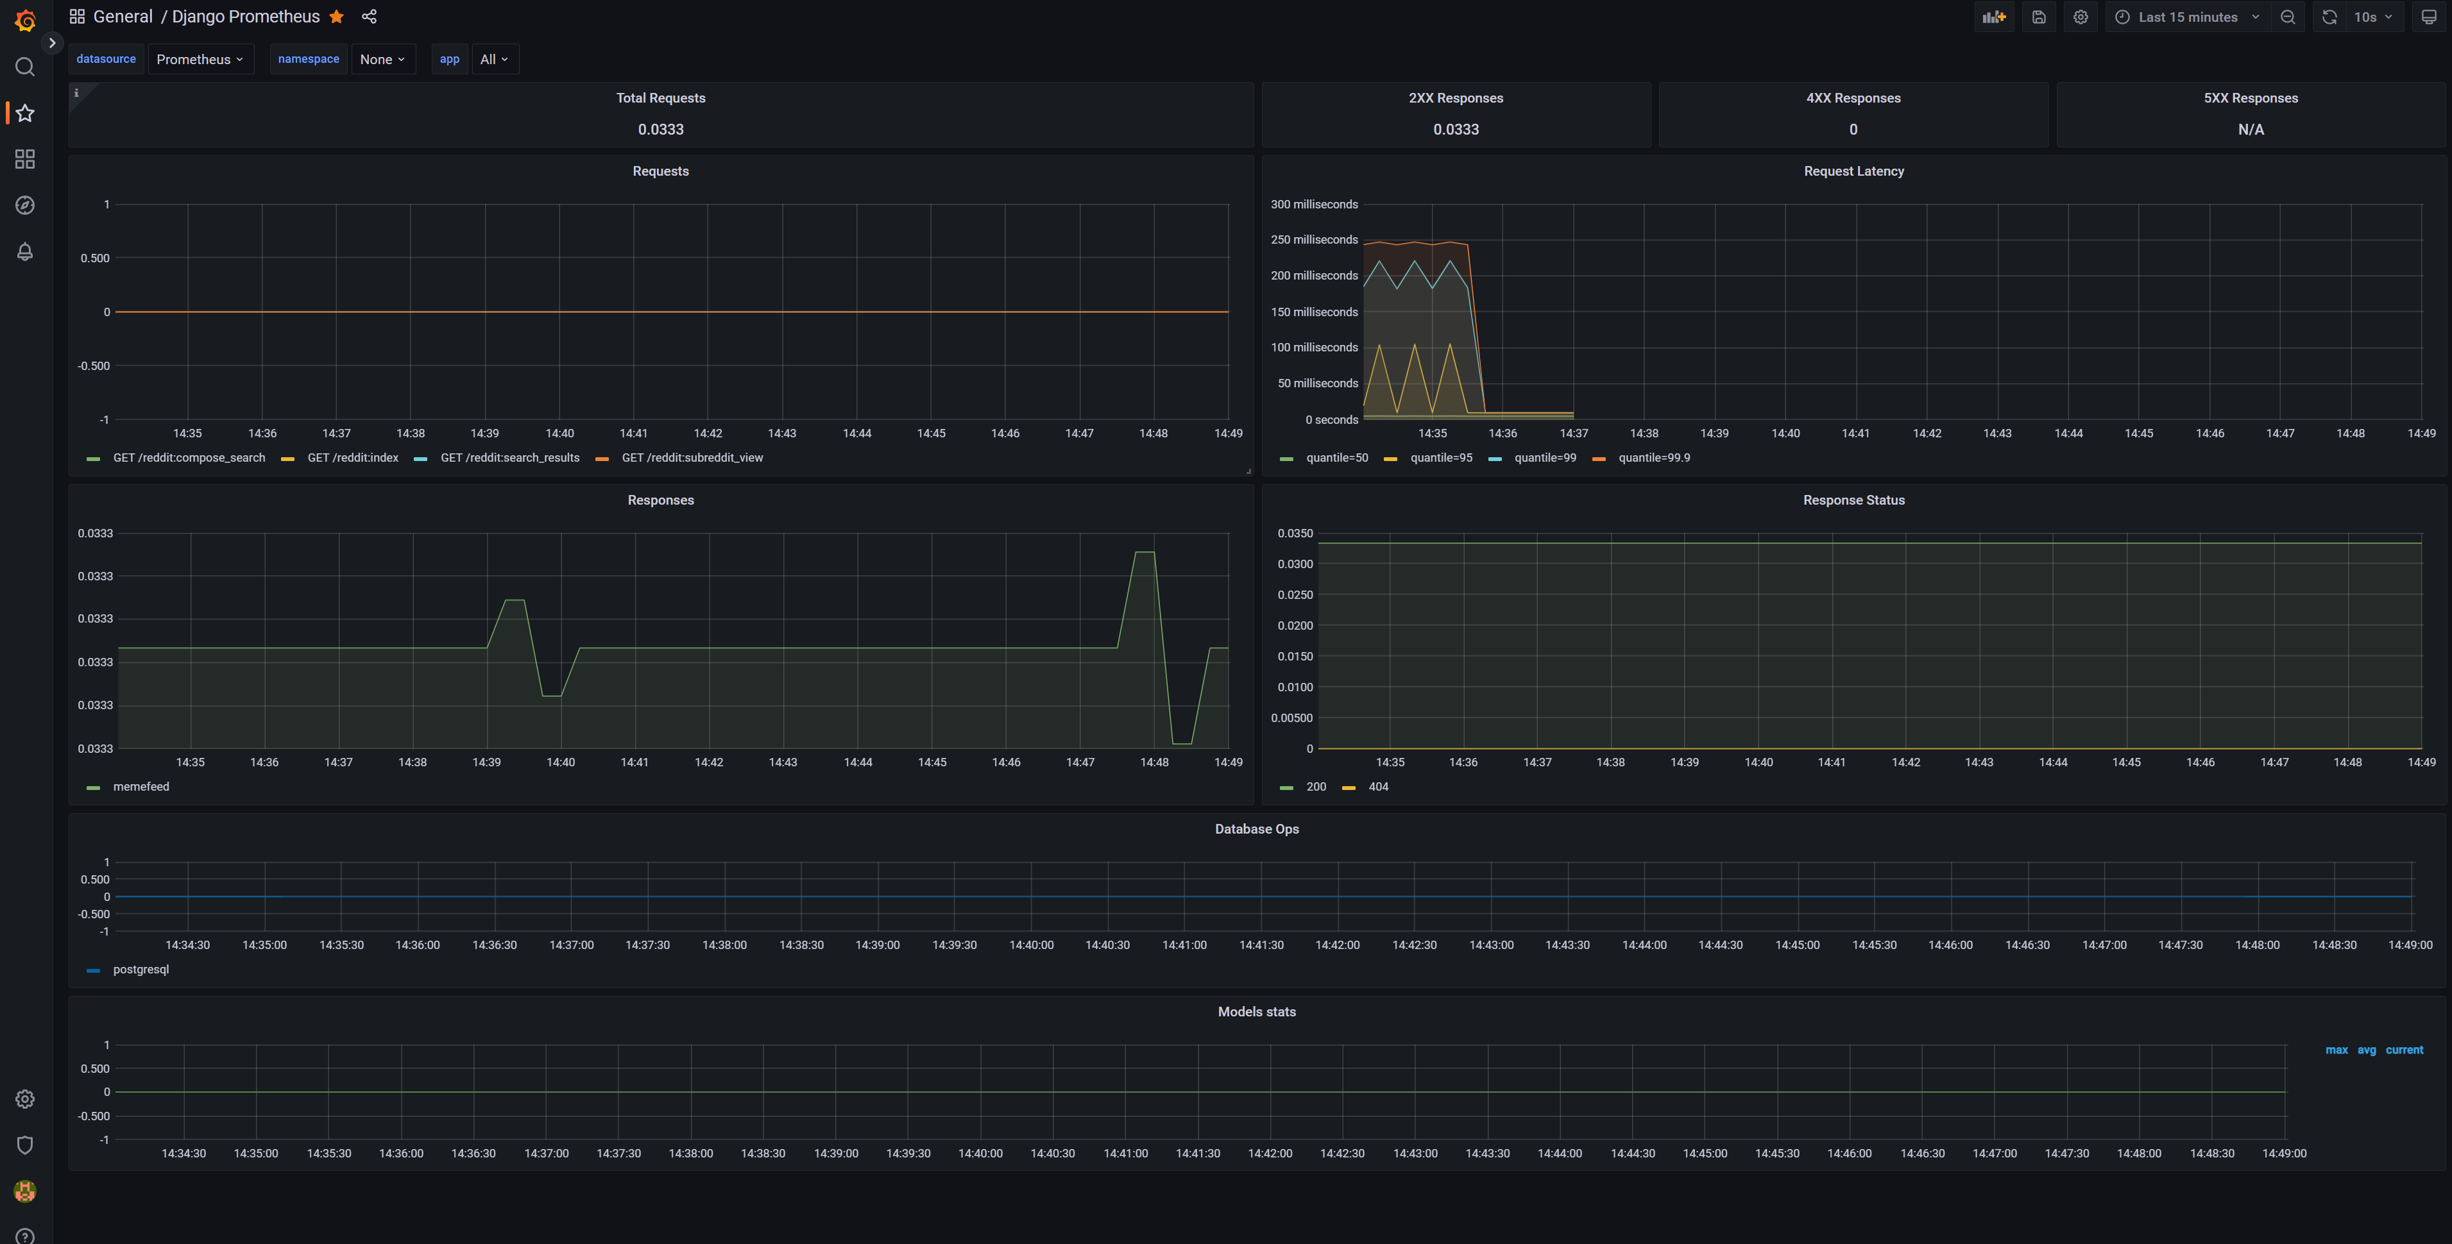Screen dimensions: 2452x1244
Task: Open the Alerting bell icon
Action: point(26,252)
